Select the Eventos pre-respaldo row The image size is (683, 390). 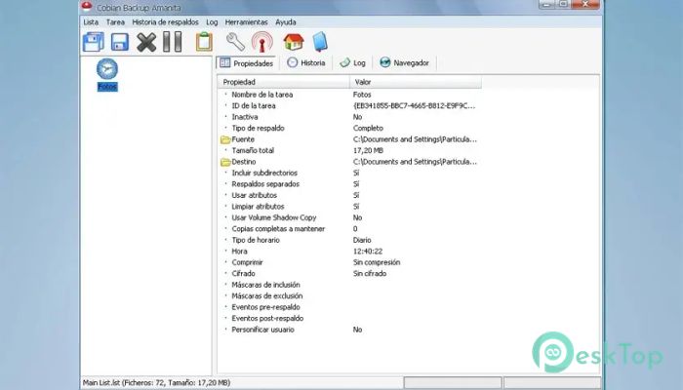[x=349, y=307]
